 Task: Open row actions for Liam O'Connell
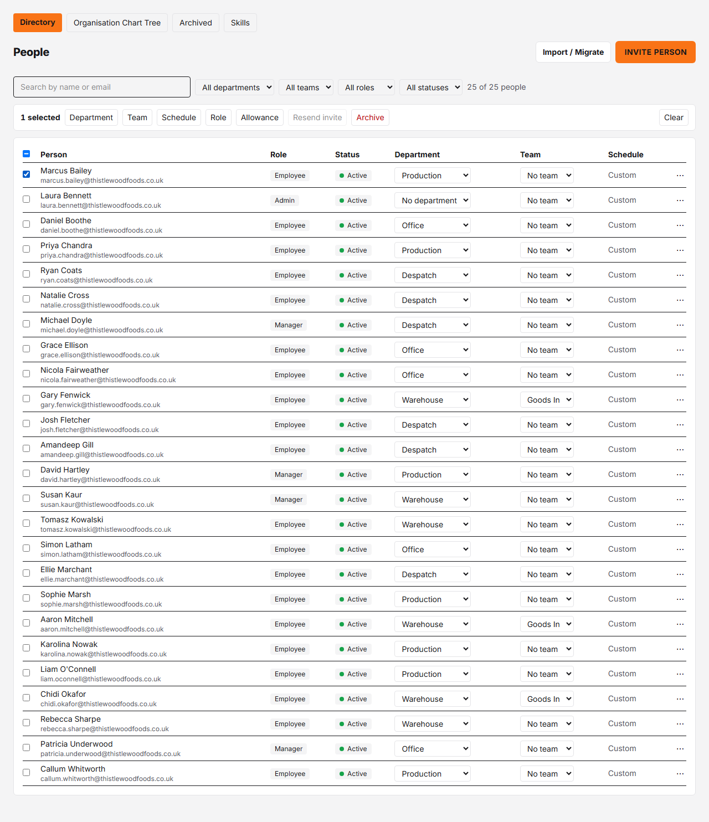click(x=680, y=674)
